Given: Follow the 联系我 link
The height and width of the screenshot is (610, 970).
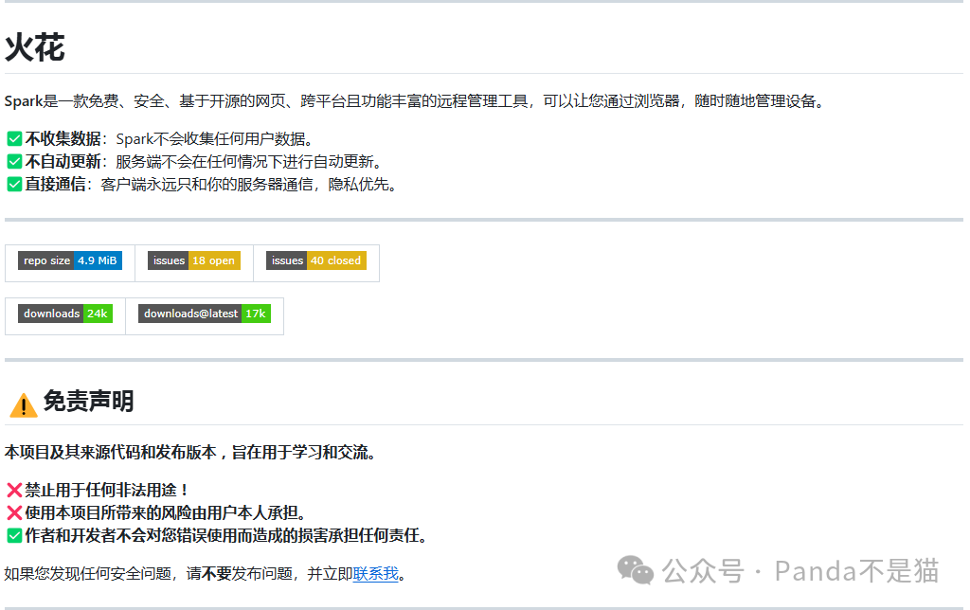Looking at the screenshot, I should pos(375,573).
